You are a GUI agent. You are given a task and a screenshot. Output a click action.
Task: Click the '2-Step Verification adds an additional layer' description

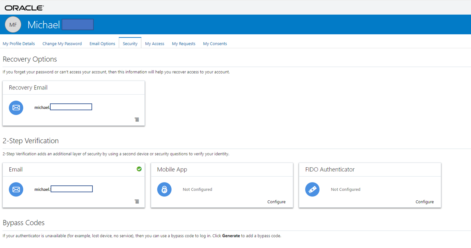point(116,154)
